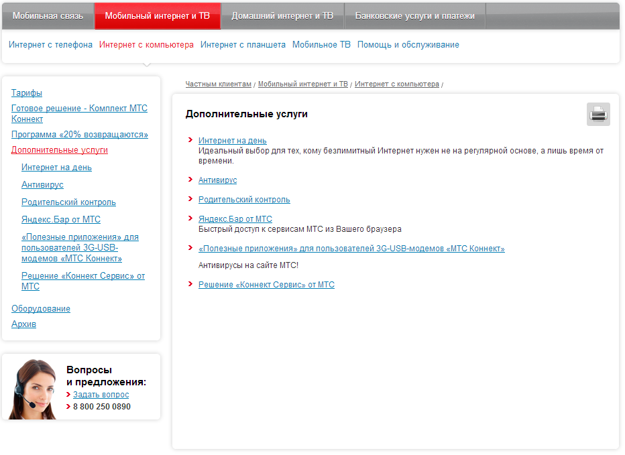The image size is (625, 455).
Task: Open 'Оборудование' in the sidebar
Action: click(41, 309)
